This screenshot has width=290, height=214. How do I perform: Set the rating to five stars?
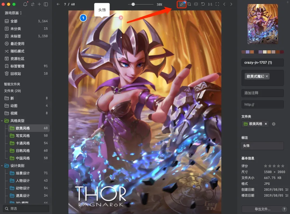click(x=282, y=166)
